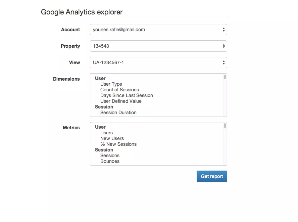Open the Property dropdown showing 134543
The image size is (298, 222).
(x=158, y=46)
